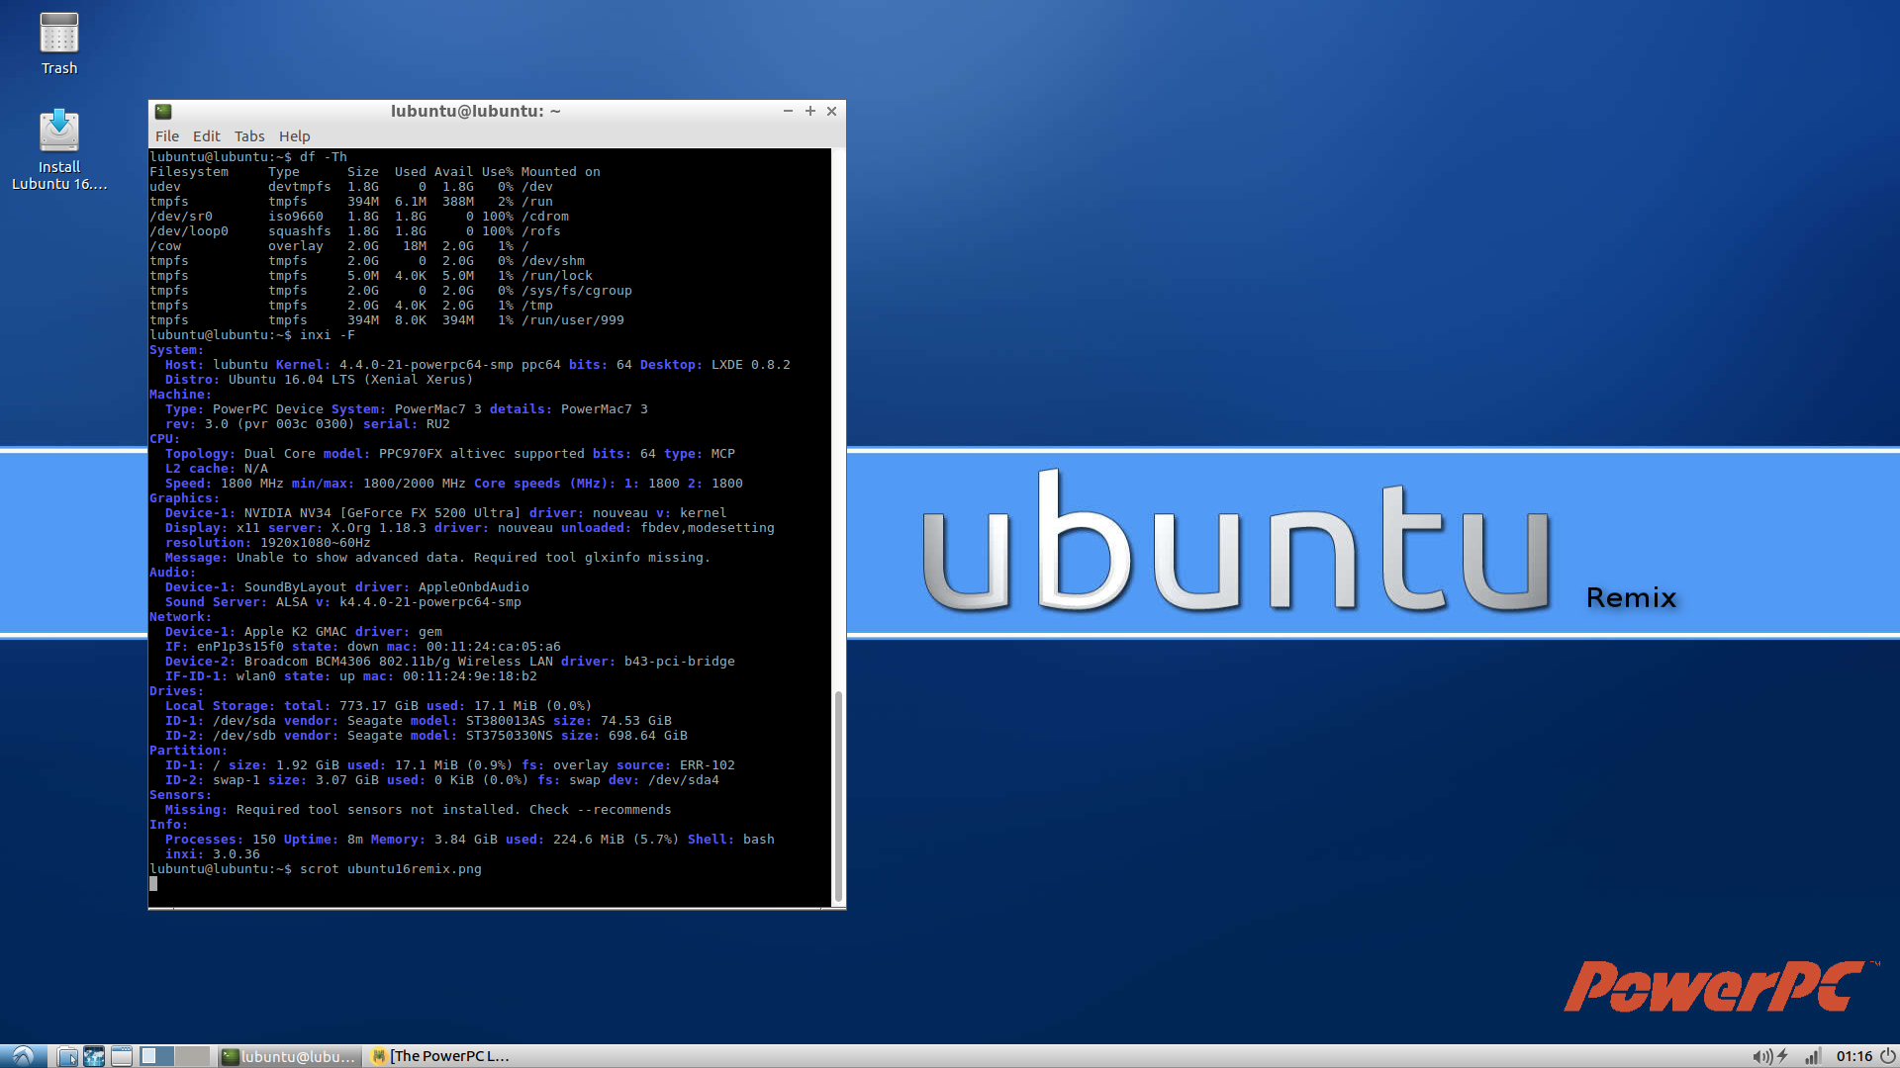The image size is (1900, 1068).
Task: Select the first workspace in the pager
Action: pyautogui.click(x=154, y=1056)
